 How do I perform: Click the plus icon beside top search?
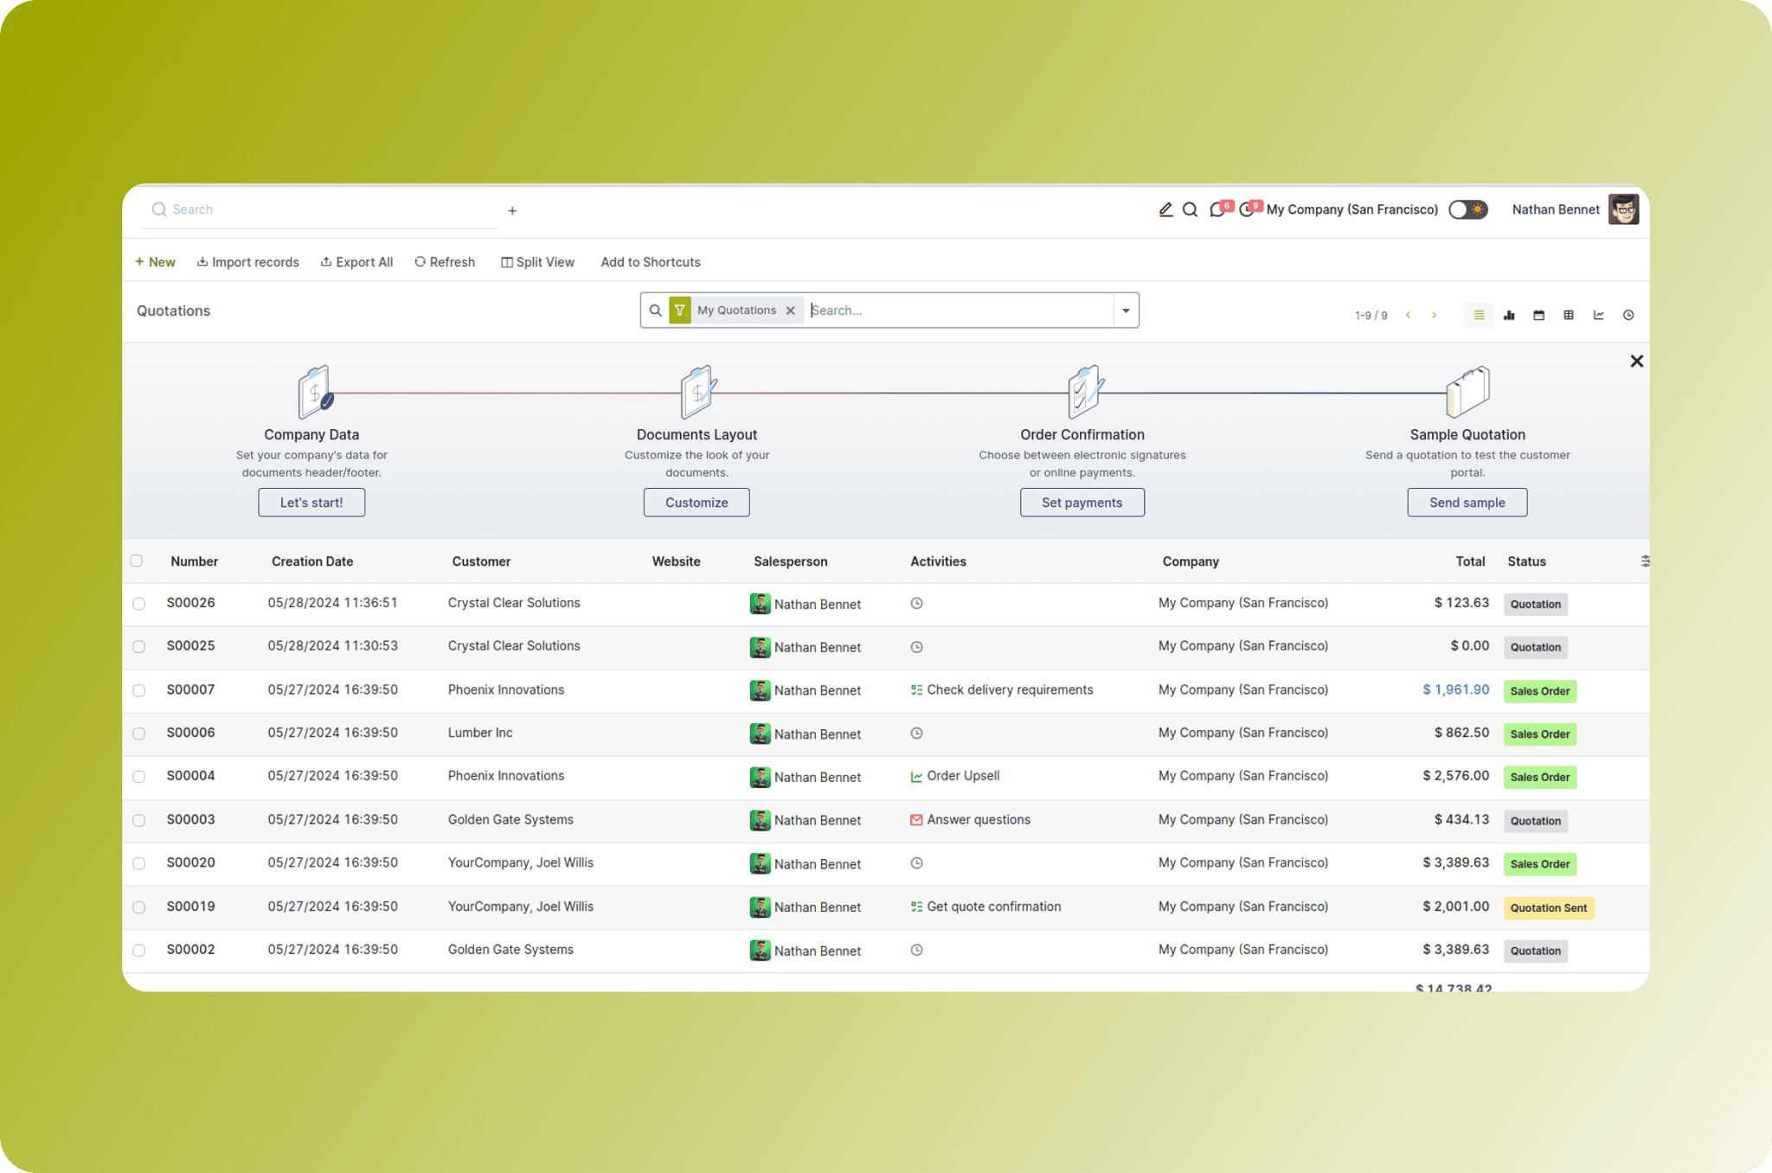512,210
